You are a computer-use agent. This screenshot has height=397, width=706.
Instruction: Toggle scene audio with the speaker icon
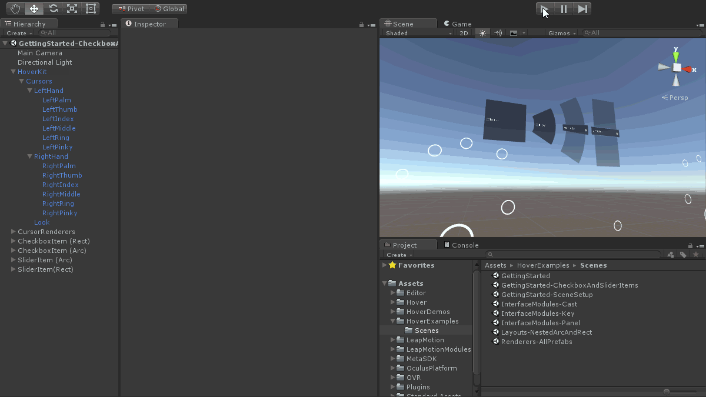(x=498, y=34)
